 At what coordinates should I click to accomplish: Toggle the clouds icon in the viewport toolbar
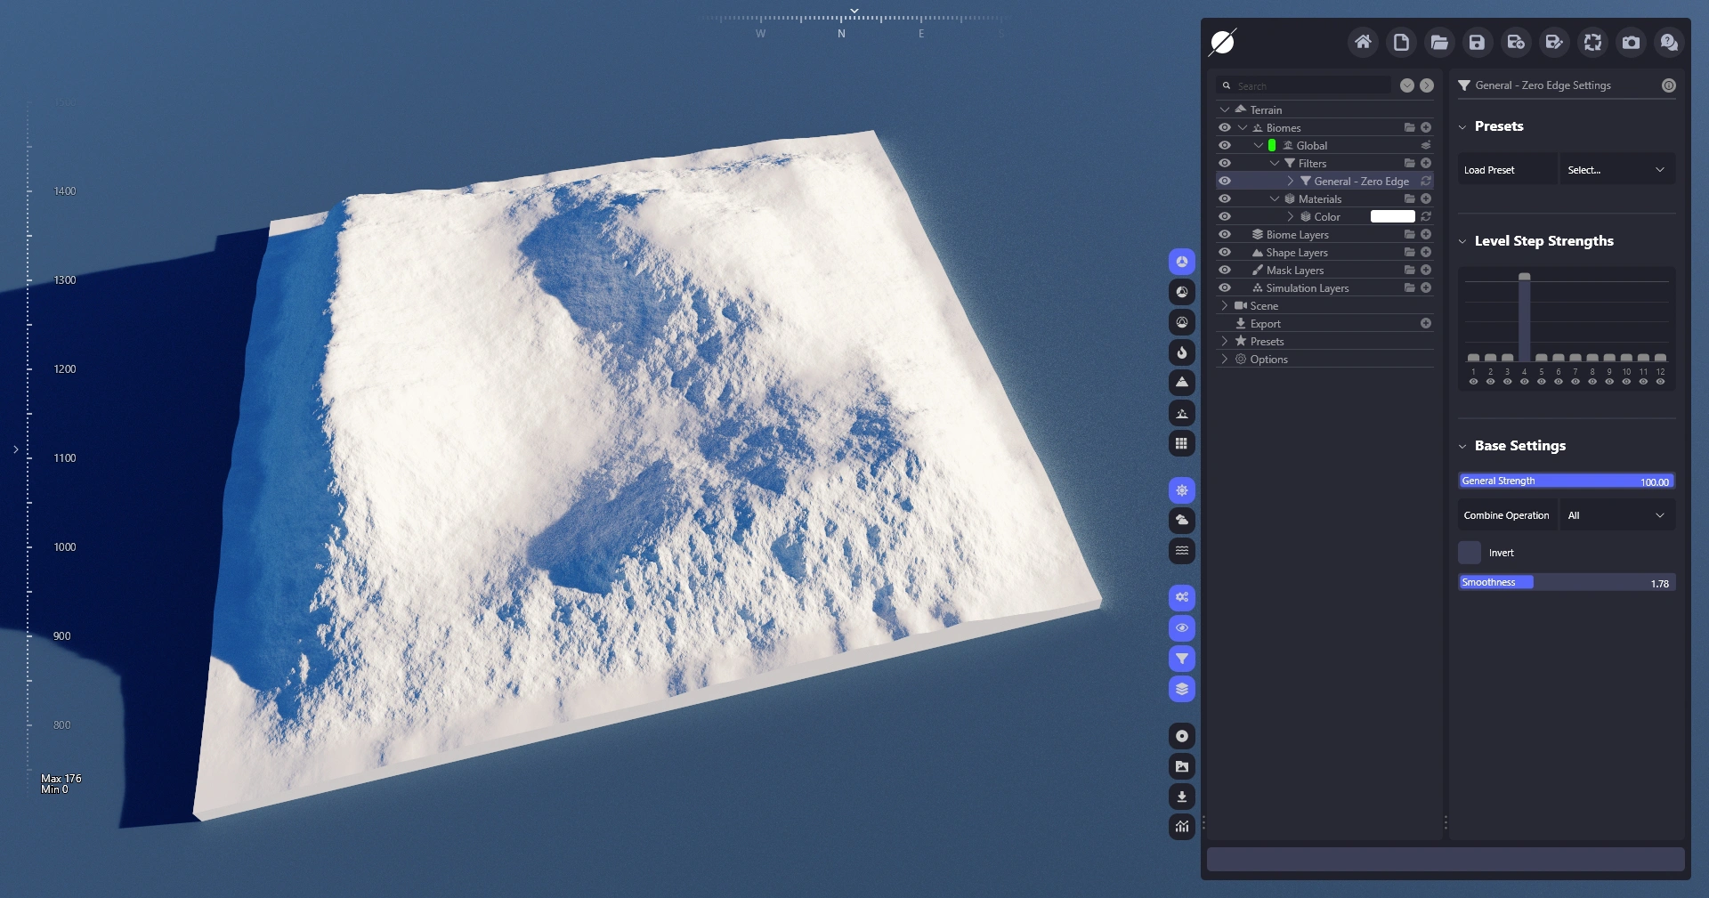1181,520
